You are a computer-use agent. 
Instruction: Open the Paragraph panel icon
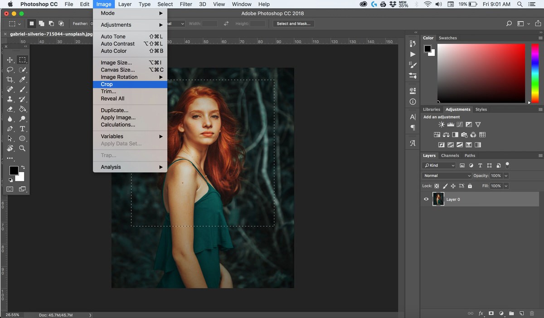pos(413,128)
